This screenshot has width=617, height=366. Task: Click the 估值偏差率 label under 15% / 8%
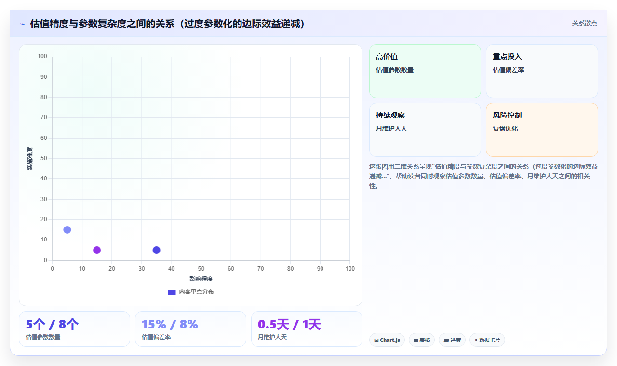pyautogui.click(x=156, y=337)
